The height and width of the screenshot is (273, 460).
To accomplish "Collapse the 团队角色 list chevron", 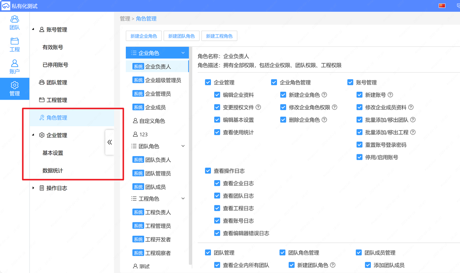I will click(x=183, y=146).
